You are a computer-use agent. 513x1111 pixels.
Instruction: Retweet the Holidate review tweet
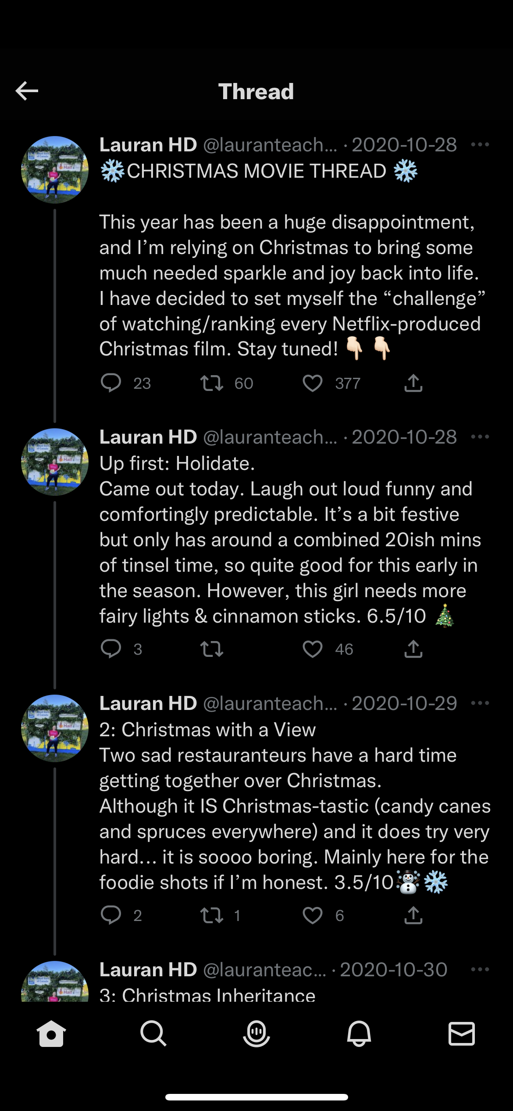(x=212, y=649)
